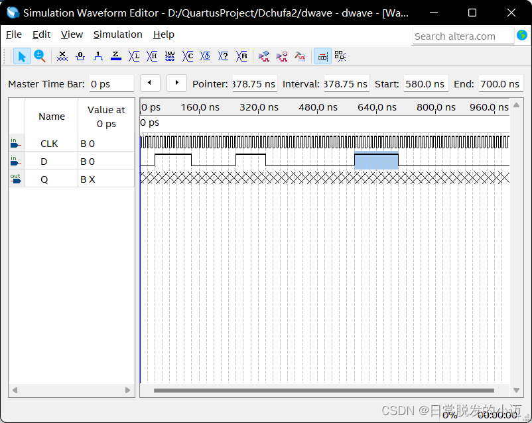Apply Arbitrary Value (X?) tool

click(x=224, y=56)
